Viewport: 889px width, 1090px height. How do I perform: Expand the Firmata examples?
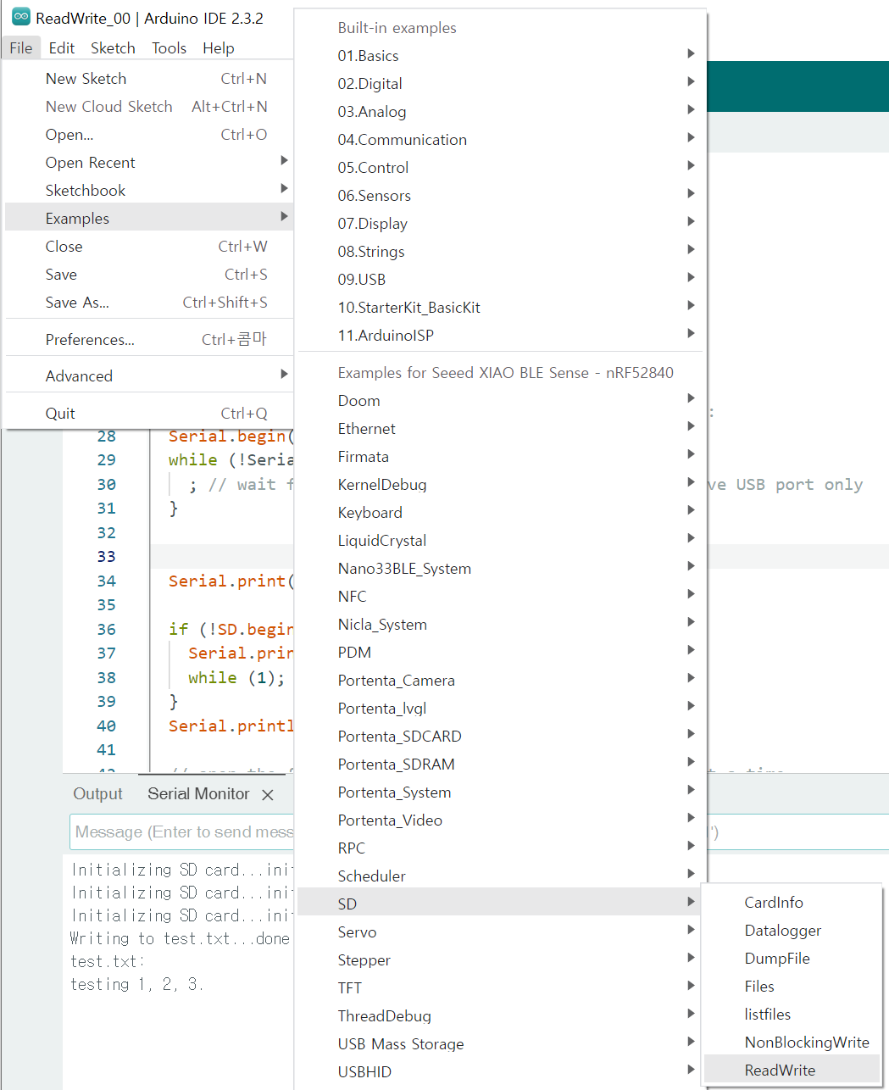pyautogui.click(x=501, y=457)
